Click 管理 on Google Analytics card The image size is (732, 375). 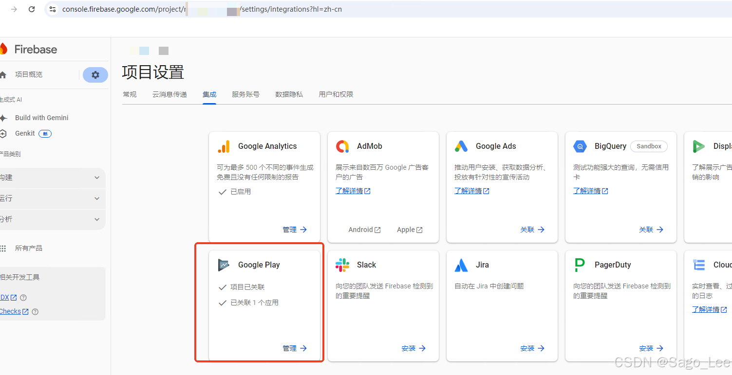(295, 230)
